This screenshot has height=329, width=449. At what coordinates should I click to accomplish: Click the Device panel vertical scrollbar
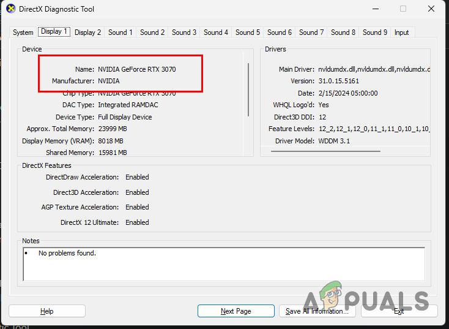(x=248, y=90)
